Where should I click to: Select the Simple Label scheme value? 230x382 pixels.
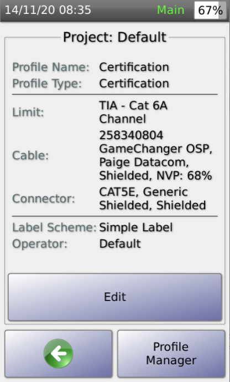136,227
